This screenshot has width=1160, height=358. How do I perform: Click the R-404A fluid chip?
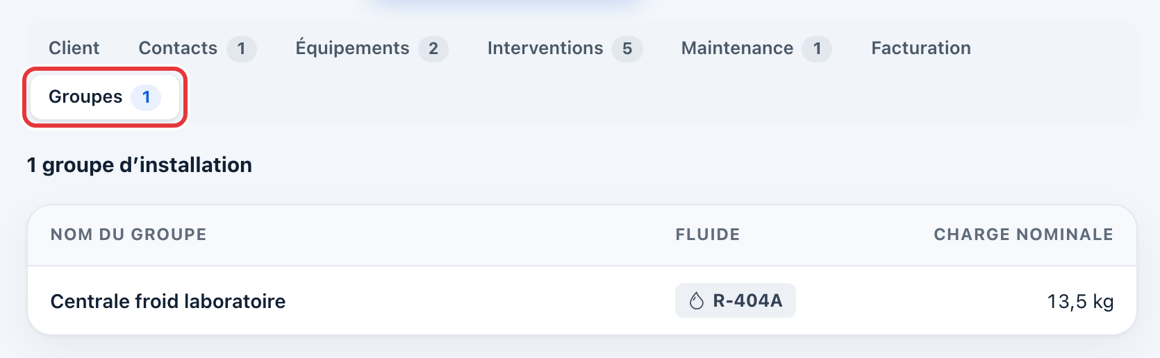point(735,300)
